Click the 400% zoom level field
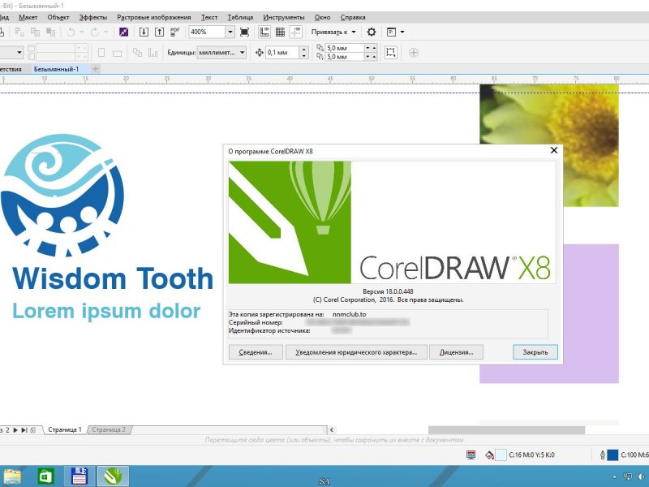 (x=207, y=32)
